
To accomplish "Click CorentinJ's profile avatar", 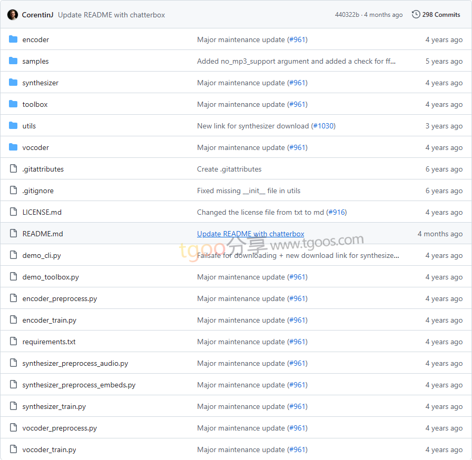I will pos(13,15).
